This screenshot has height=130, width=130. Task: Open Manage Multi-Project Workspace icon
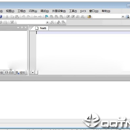point(64,22)
